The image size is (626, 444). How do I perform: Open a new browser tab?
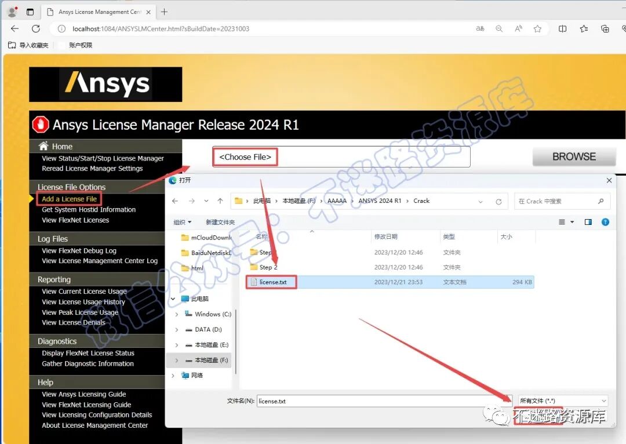[x=164, y=12]
